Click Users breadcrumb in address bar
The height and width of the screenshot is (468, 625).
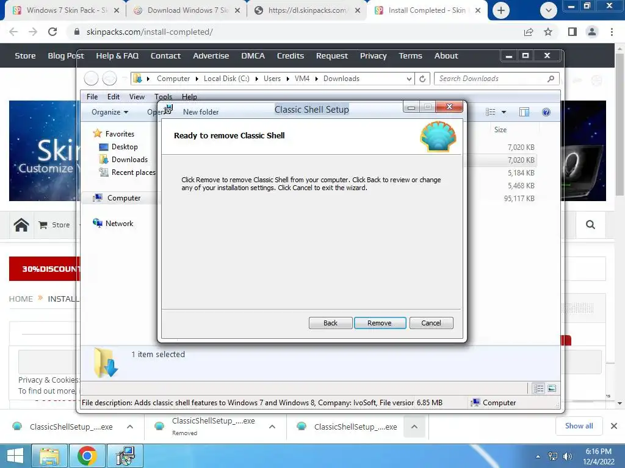[x=272, y=79]
